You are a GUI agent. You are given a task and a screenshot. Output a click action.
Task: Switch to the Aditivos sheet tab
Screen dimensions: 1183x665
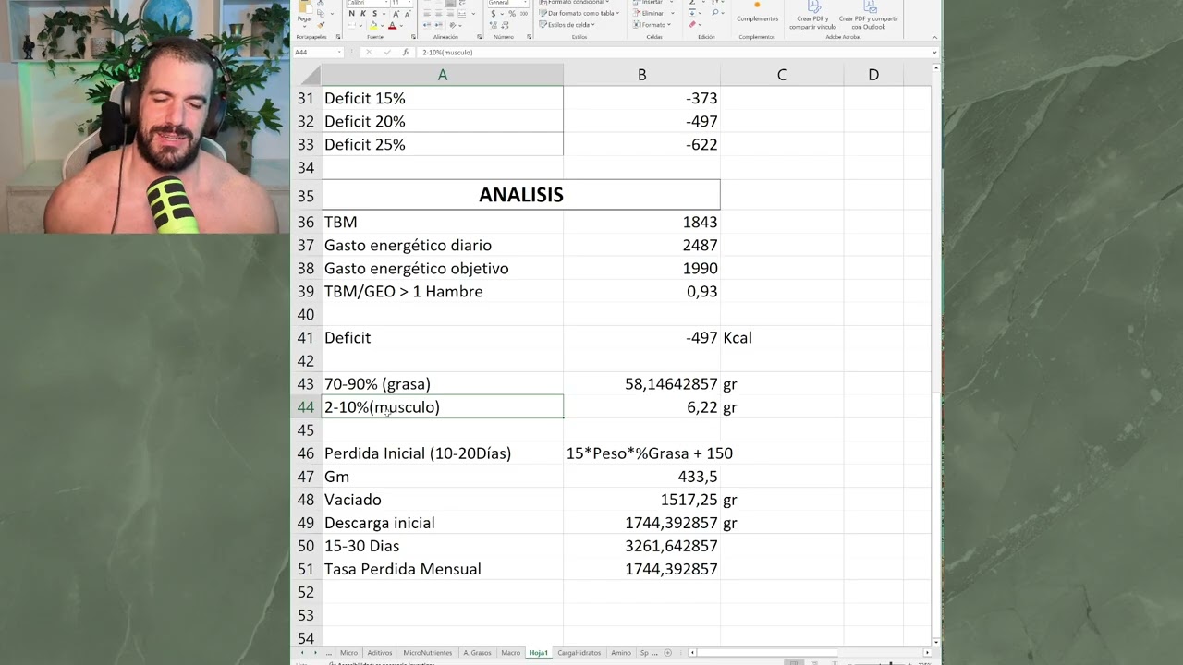coord(380,653)
